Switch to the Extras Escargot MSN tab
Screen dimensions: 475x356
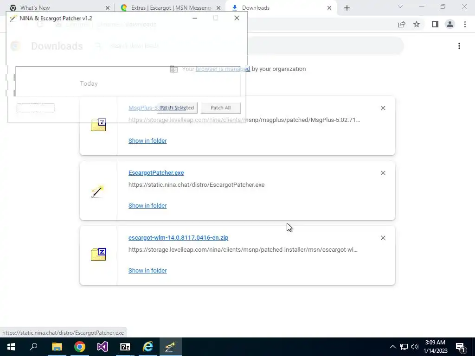[172, 8]
